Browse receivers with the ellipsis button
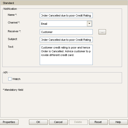128x128 pixels. [x=102, y=32]
